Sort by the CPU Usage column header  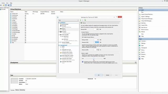coord(35,12)
